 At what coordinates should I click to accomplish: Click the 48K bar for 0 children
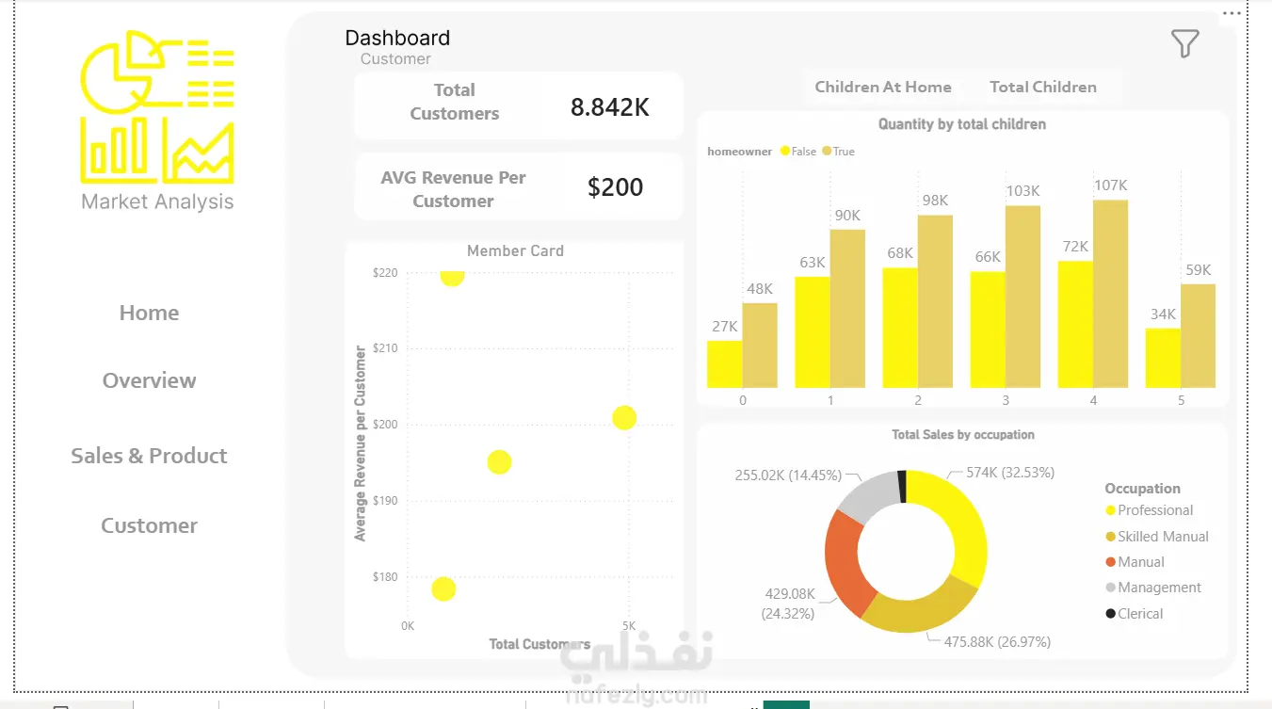point(760,346)
